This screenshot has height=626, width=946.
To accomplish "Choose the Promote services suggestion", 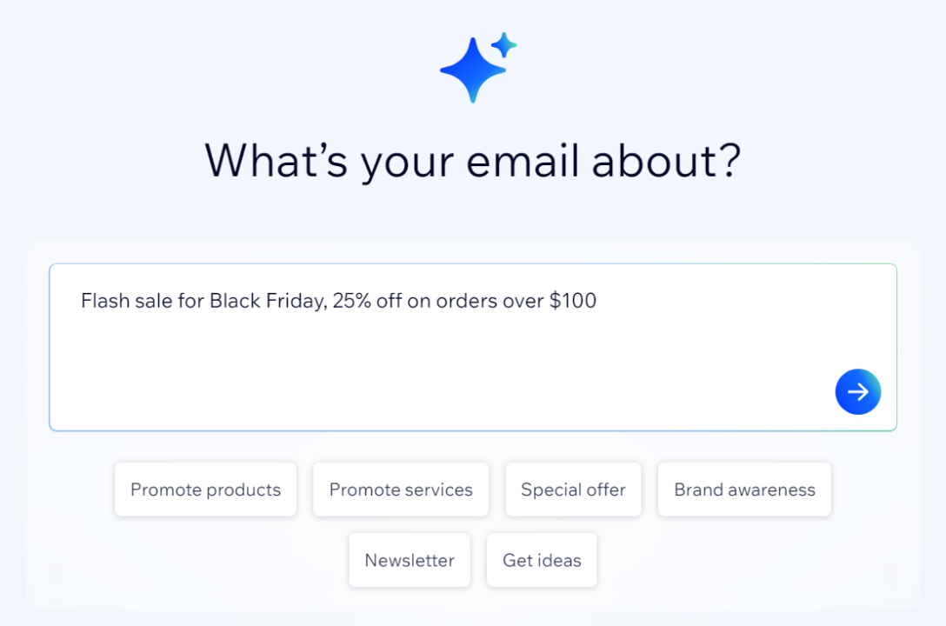I will click(x=401, y=489).
